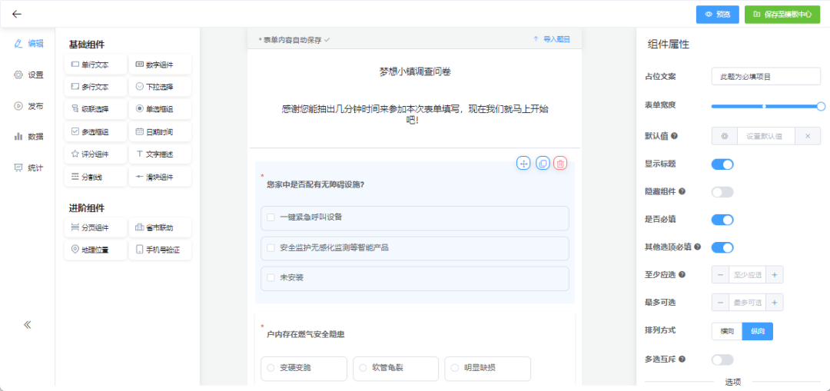Click the help icon next to 其他选项必填
This screenshot has height=391, width=830.
(x=698, y=247)
